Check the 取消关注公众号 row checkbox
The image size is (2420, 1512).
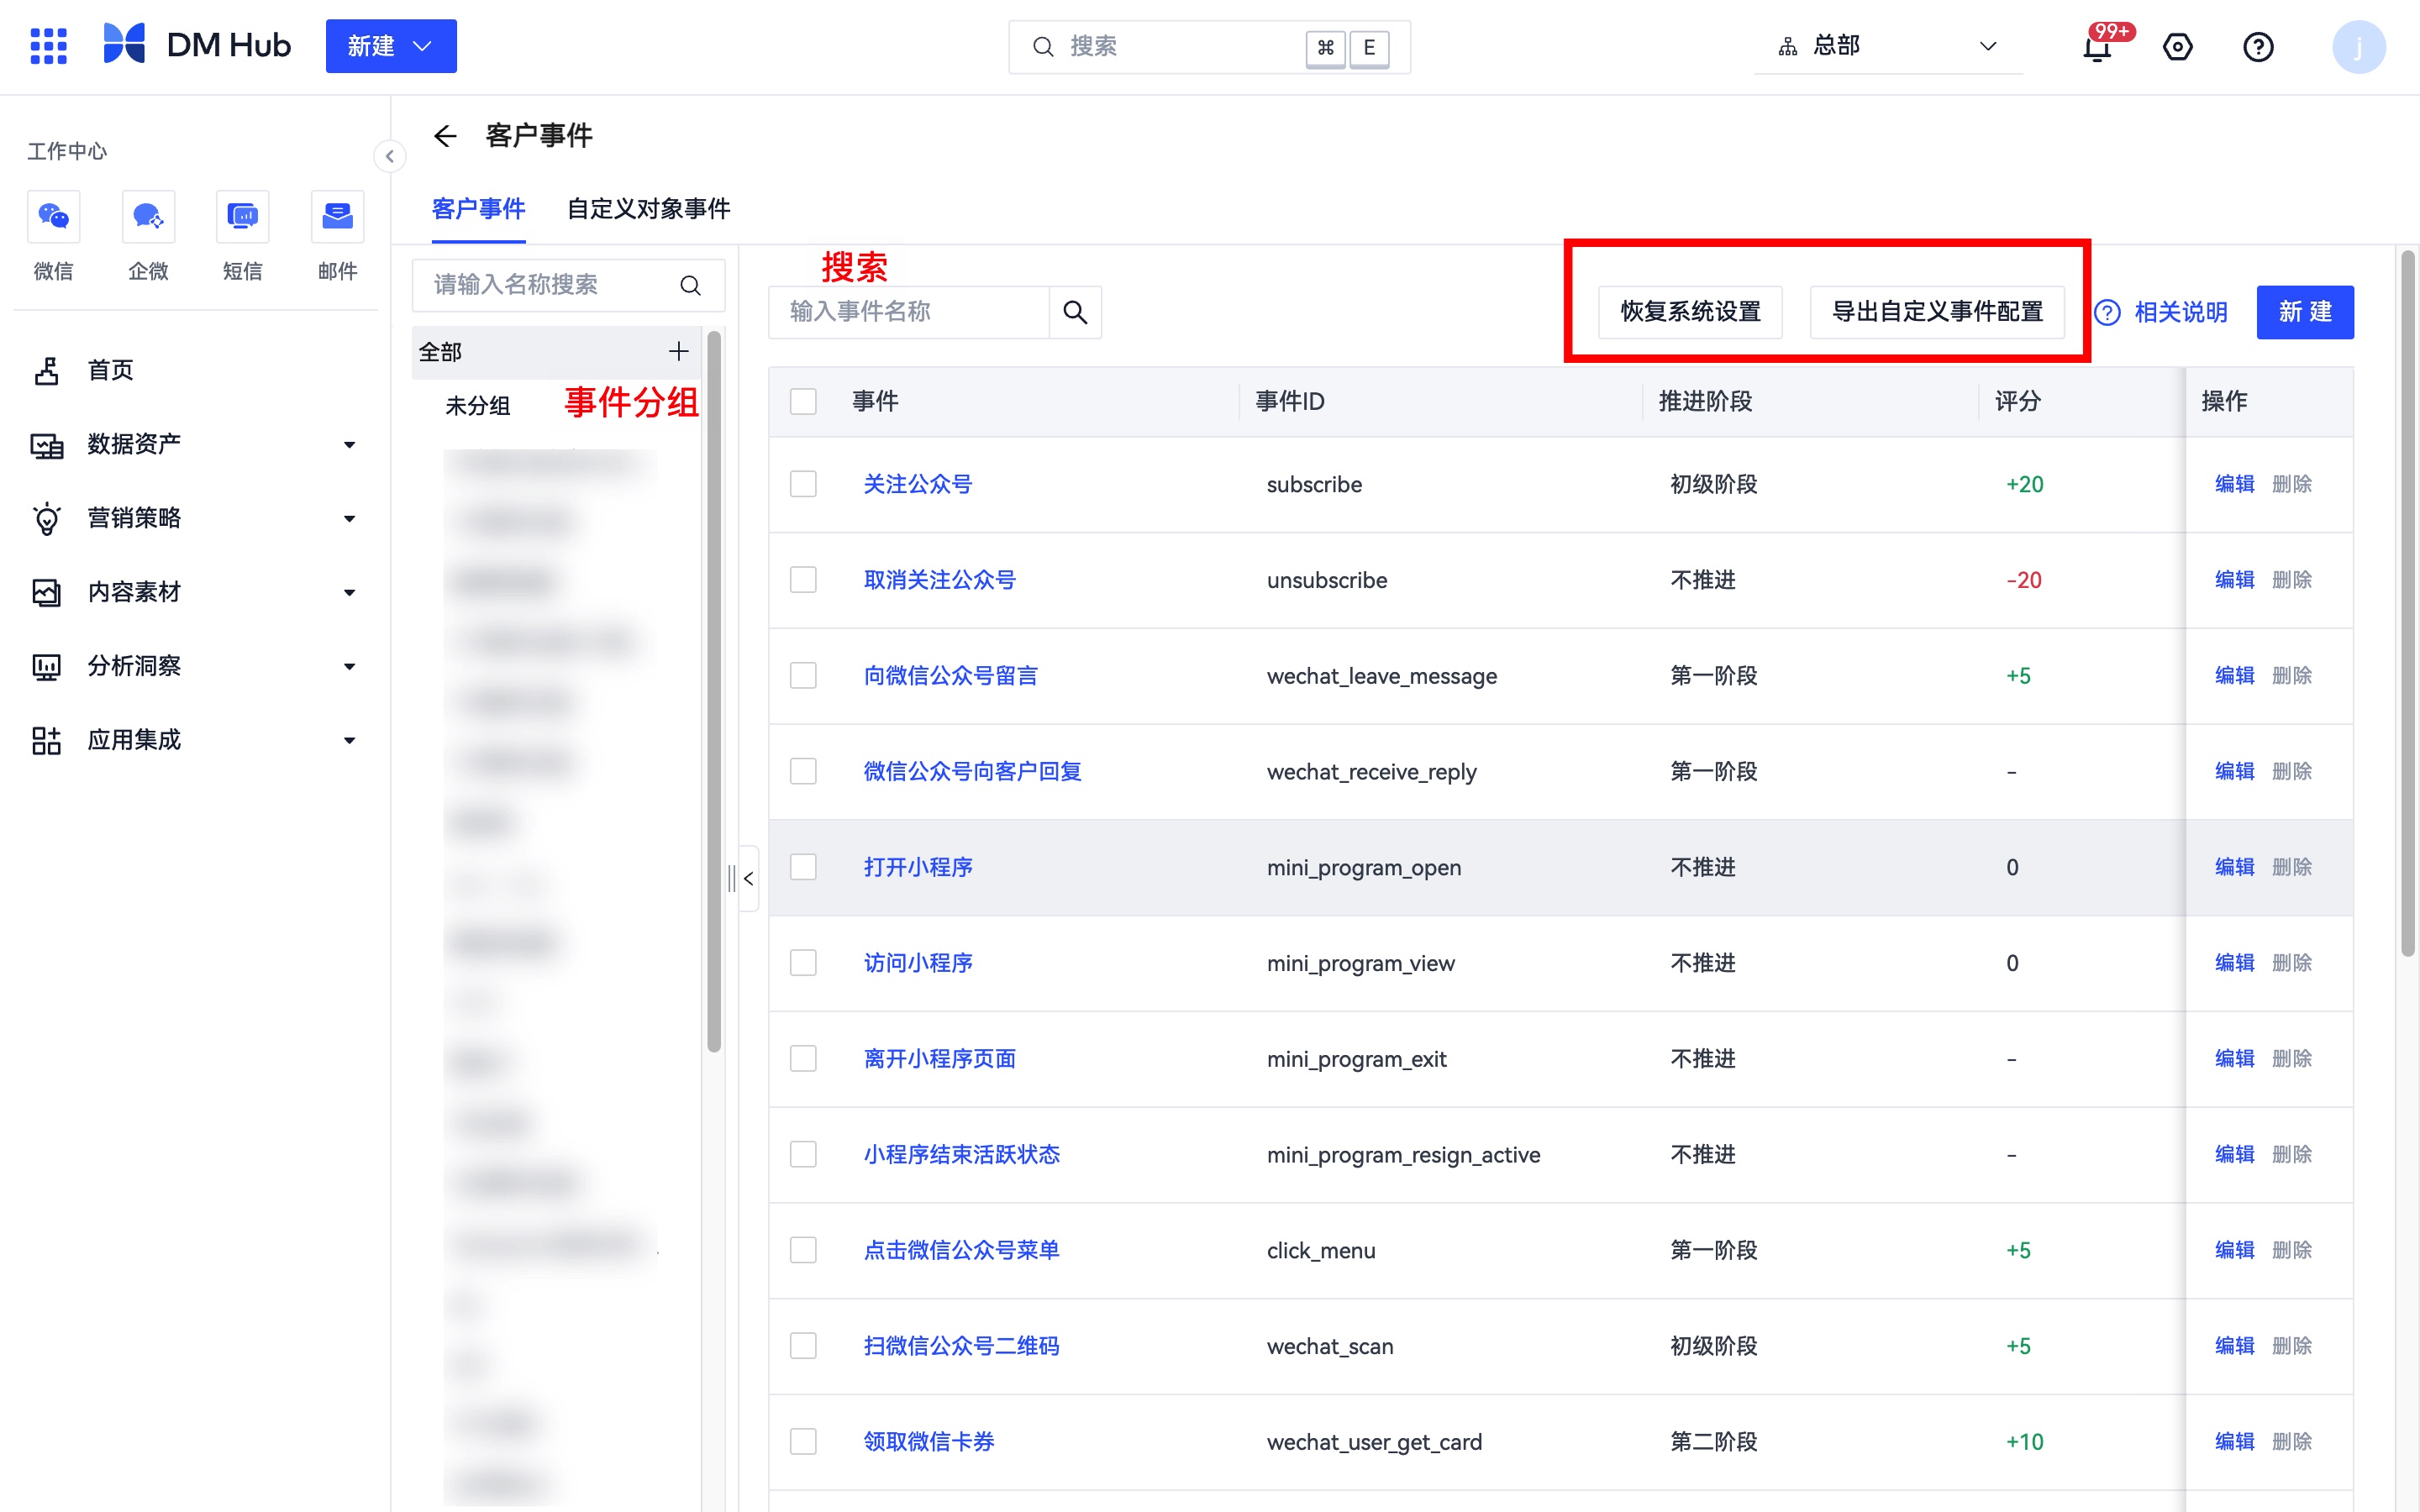click(x=803, y=580)
